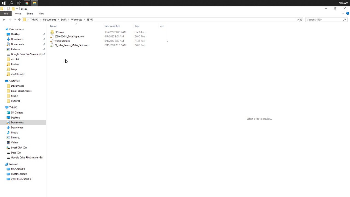Open the File ribbon tab
This screenshot has height=197, width=350.
click(6, 13)
